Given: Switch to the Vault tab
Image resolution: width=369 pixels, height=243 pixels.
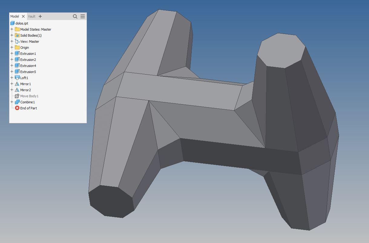Looking at the screenshot, I should pyautogui.click(x=31, y=16).
